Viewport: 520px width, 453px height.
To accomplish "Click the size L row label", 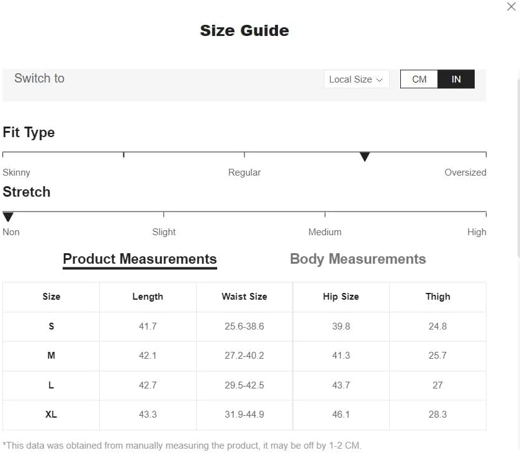I will (x=52, y=385).
